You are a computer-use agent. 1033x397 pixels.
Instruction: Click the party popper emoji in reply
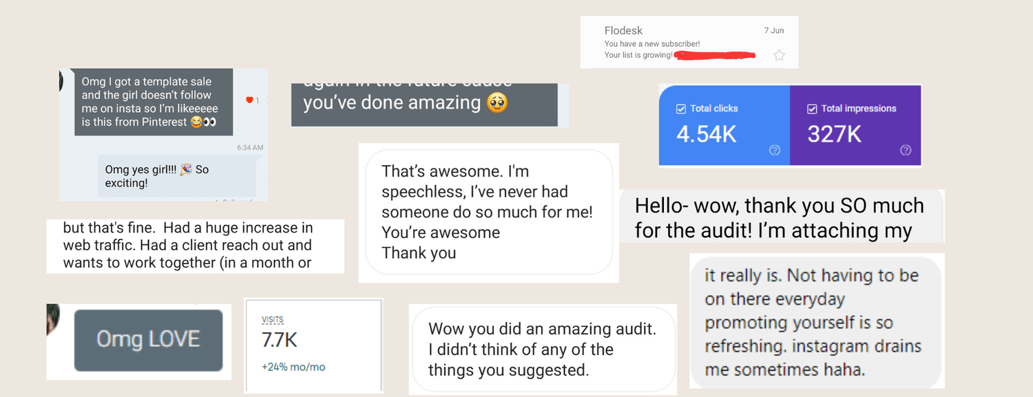(186, 169)
